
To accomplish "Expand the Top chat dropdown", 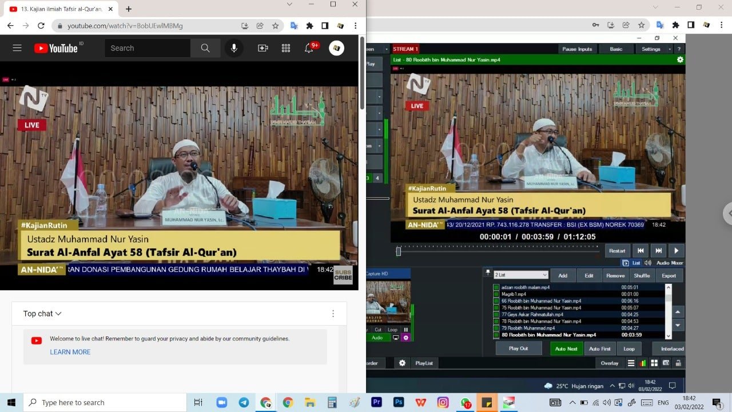I will point(42,314).
